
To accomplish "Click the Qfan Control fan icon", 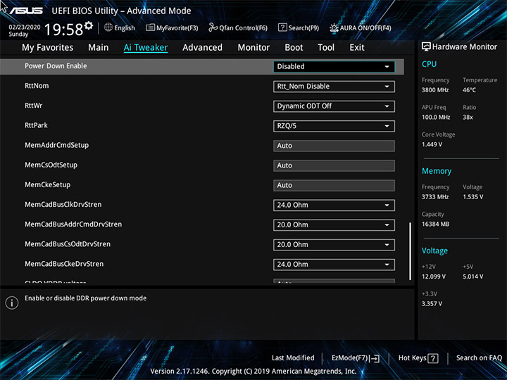I will (x=213, y=27).
